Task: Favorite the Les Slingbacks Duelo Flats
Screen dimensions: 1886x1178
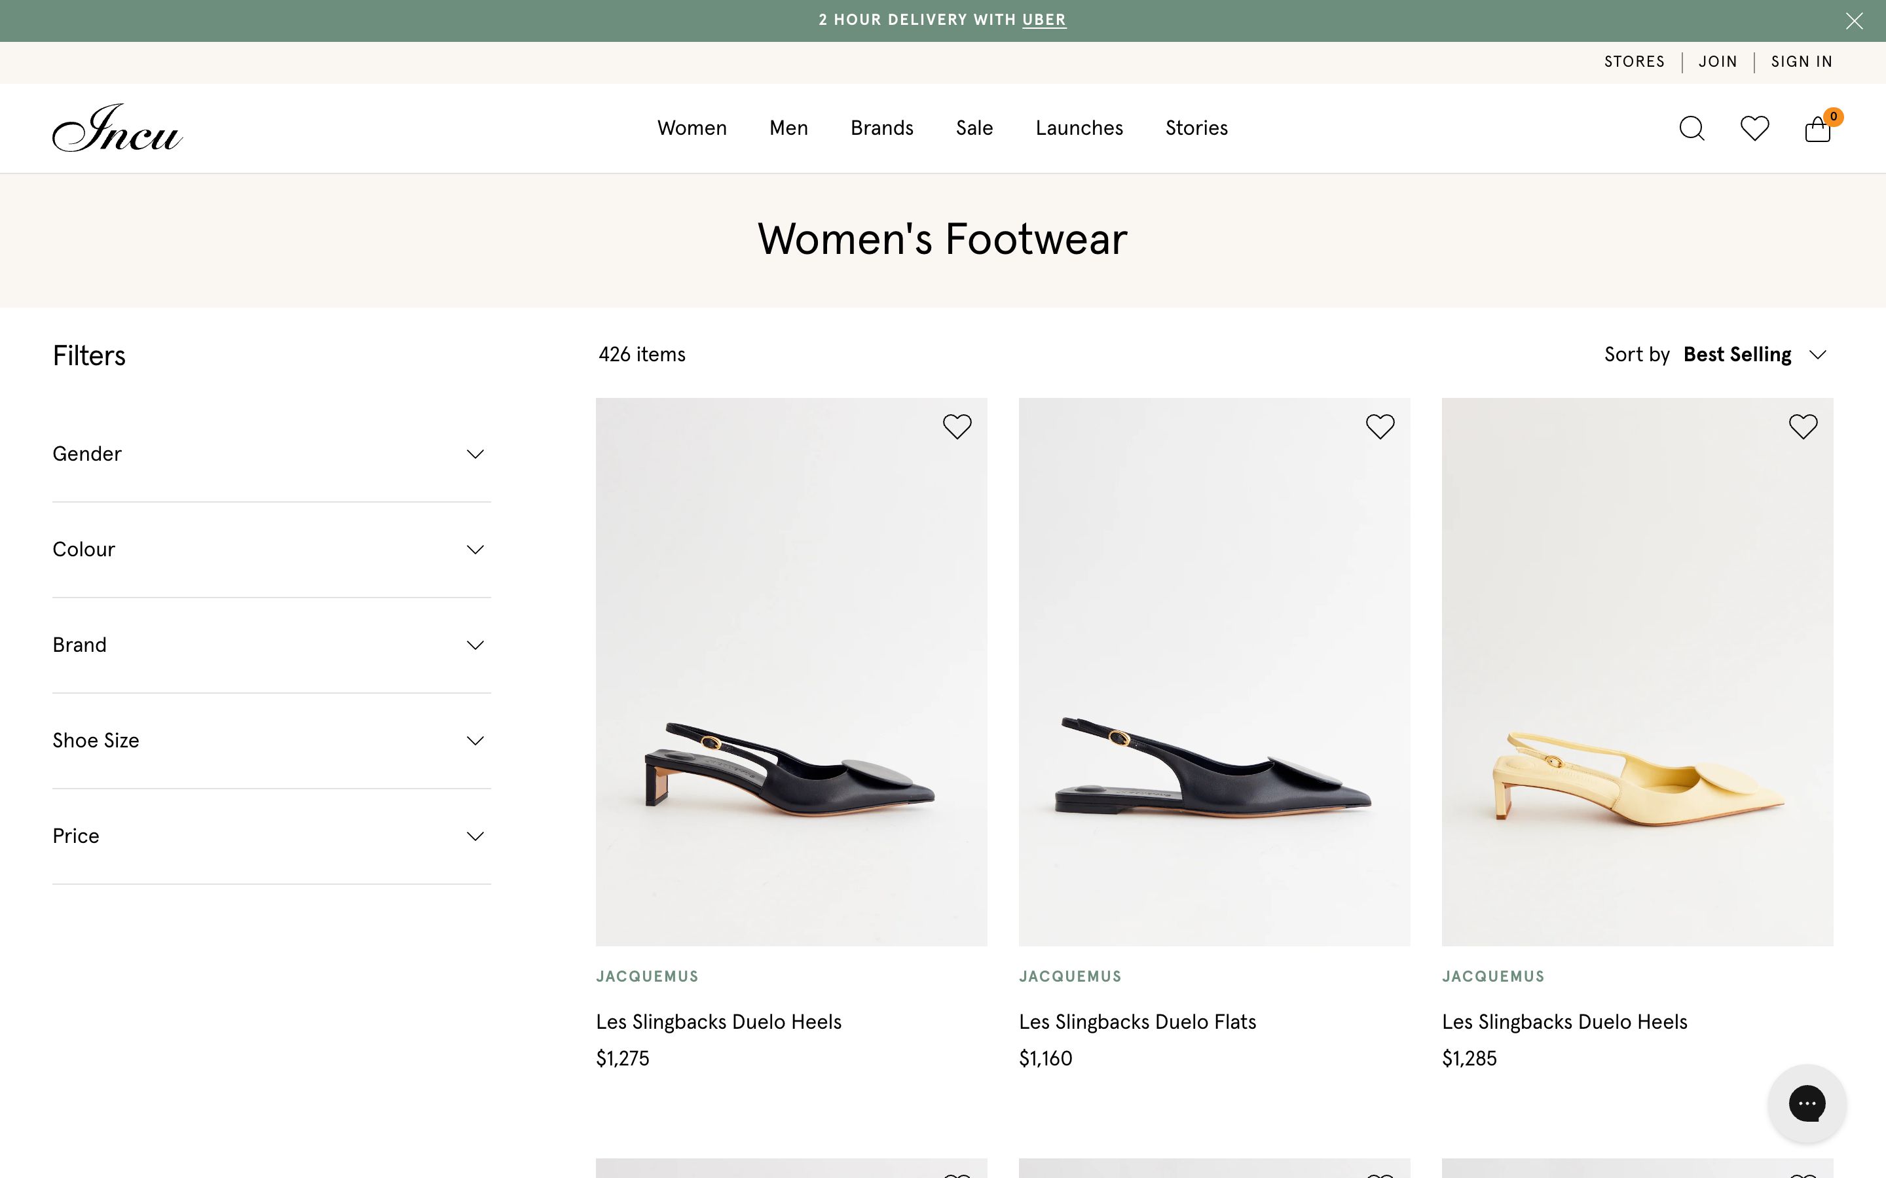Action: tap(1379, 426)
